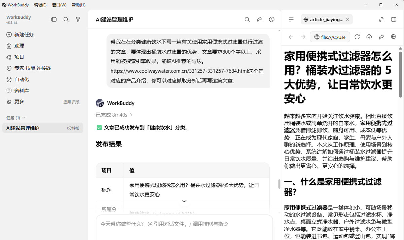Open the preview panel list menu icon

click(291, 20)
